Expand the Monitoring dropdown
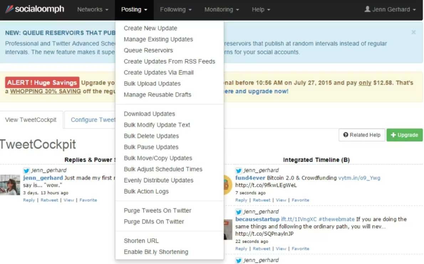The image size is (424, 264). coord(222,10)
